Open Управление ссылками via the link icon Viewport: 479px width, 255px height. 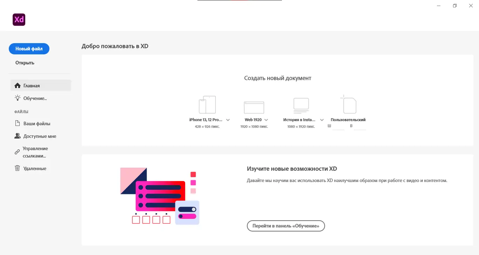click(17, 152)
